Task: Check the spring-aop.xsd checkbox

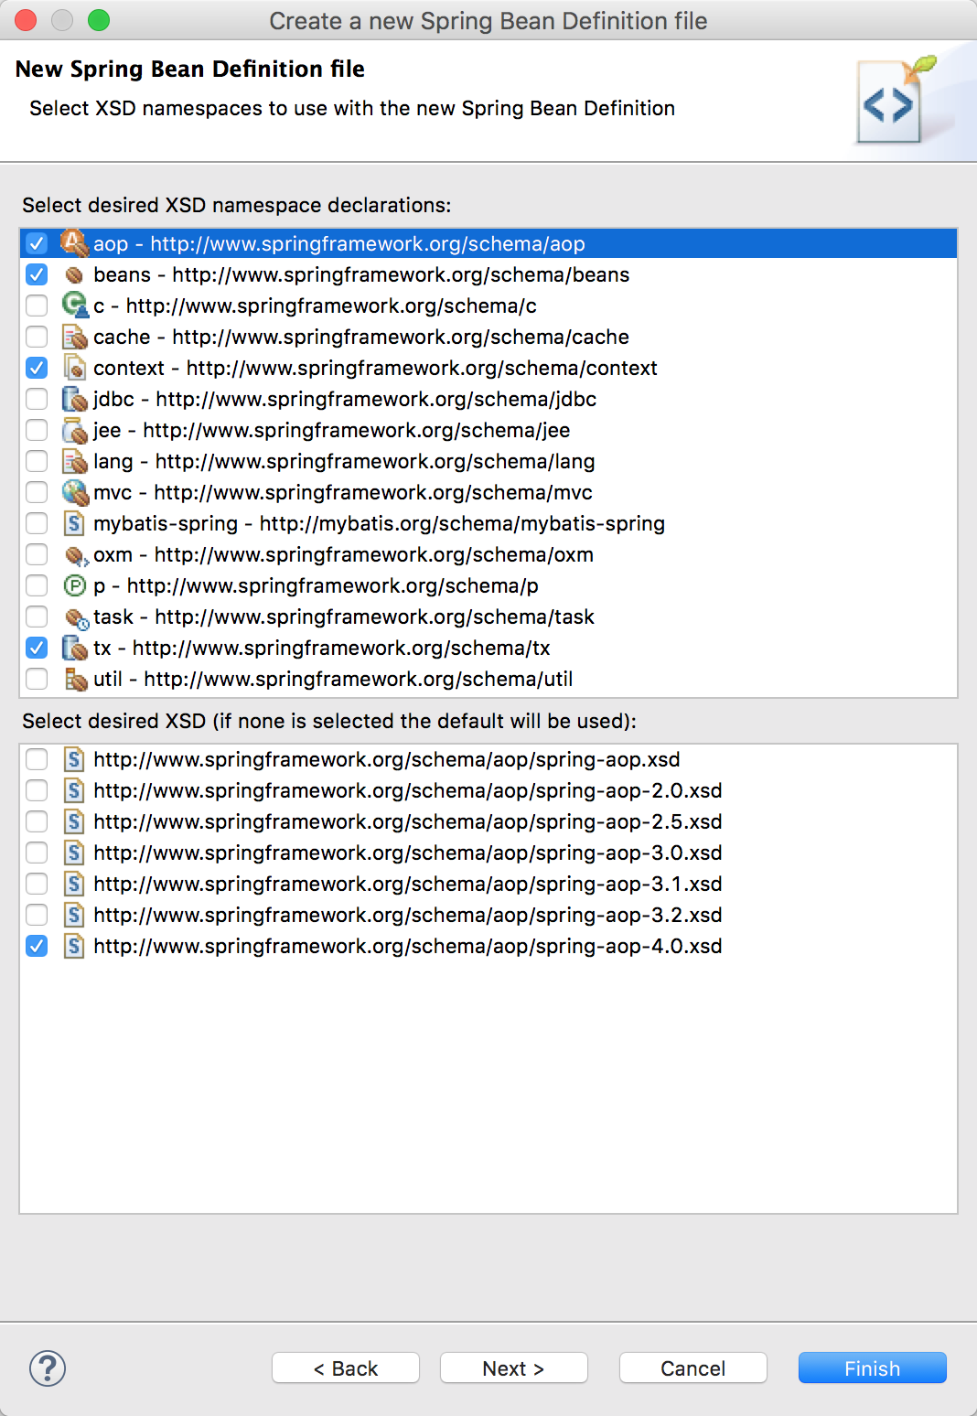Action: pos(37,759)
